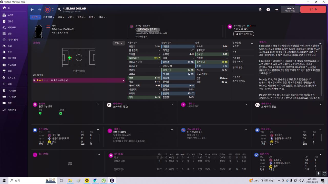
Task: Open 재정 finances screen
Action: click(14, 103)
